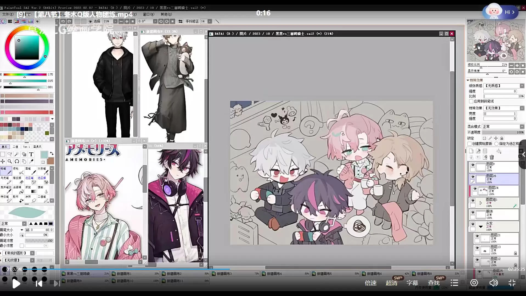Click the 画笔大小 brush size field
Image resolution: width=526 pixels, height=296 pixels.
point(39,230)
